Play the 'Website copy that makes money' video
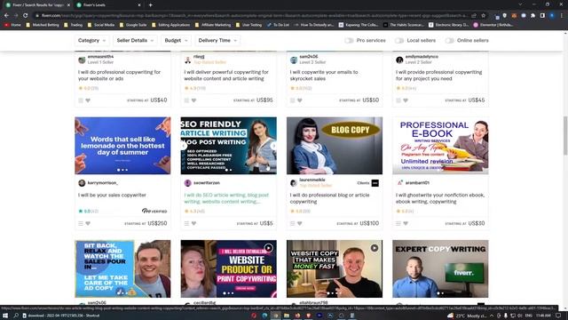568x320 pixels. pos(375,248)
